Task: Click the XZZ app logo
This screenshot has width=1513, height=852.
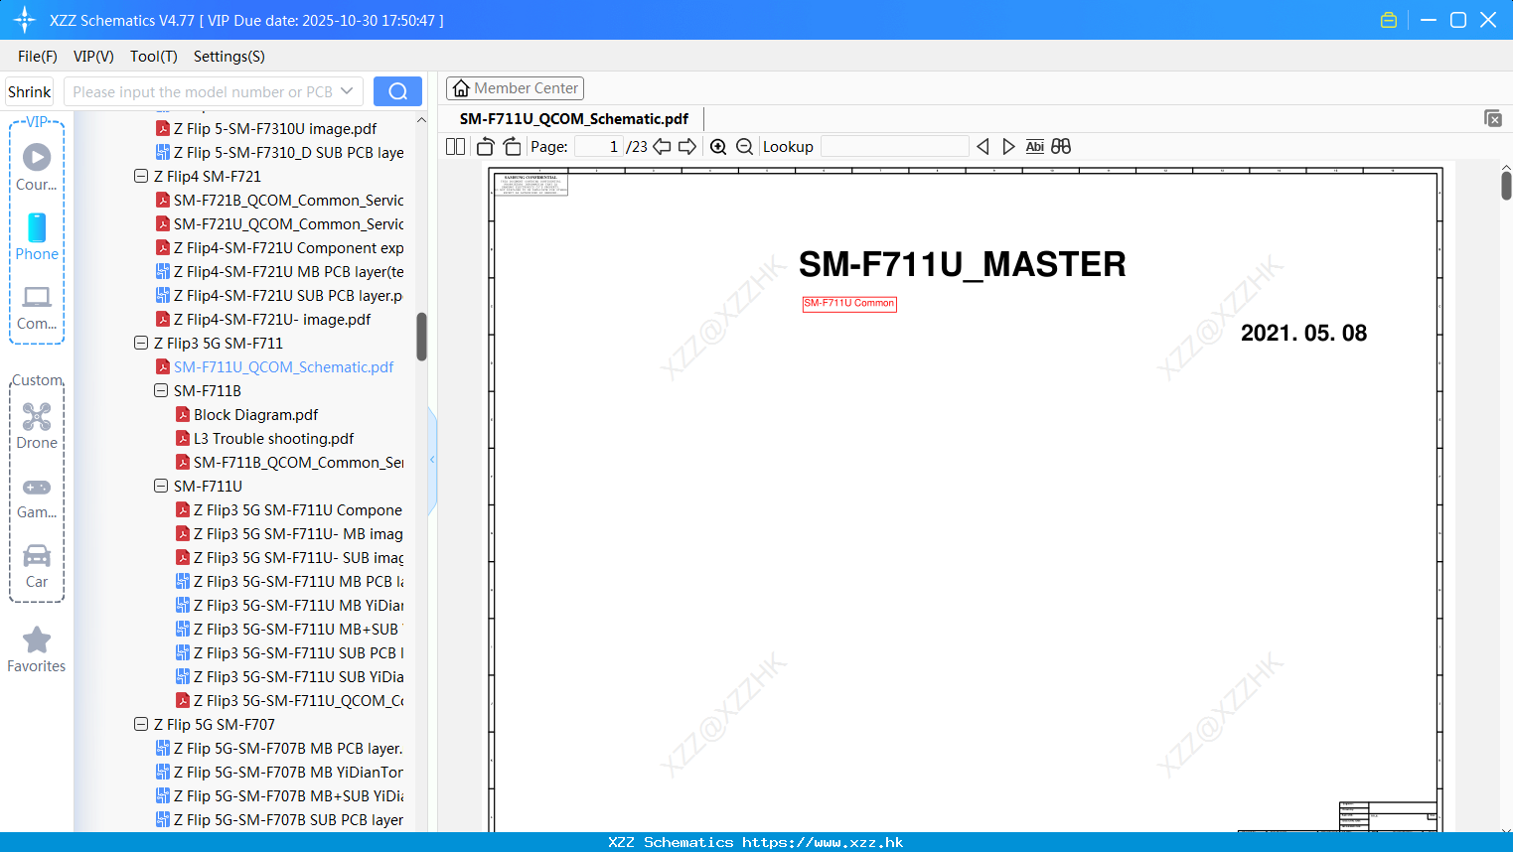Action: [25, 20]
